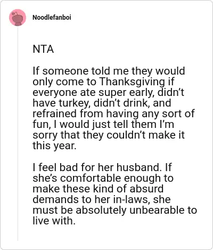213x250 pixels.
Task: Click the line 'sorry that they couldn't make it'
Action: [109, 135]
